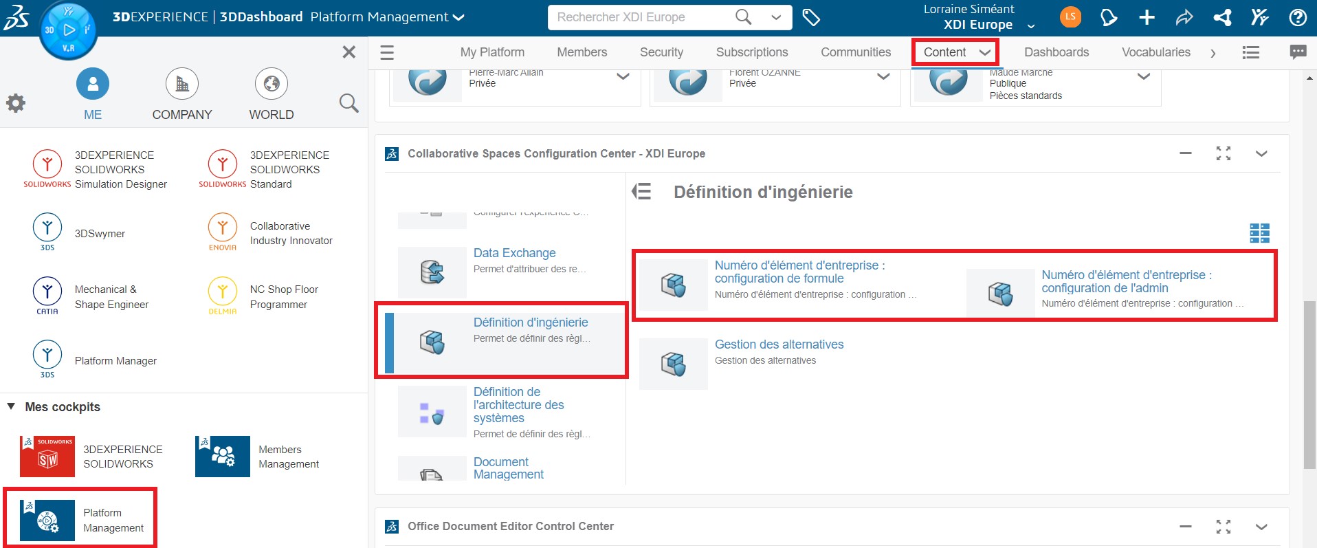Click the plus icon in top bar
The image size is (1317, 548).
coord(1147,18)
